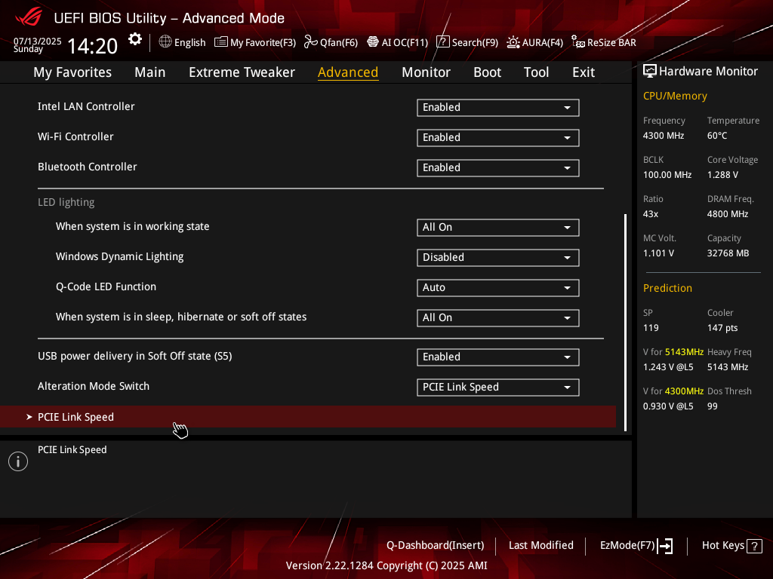Open settings via the gear icon

[134, 39]
